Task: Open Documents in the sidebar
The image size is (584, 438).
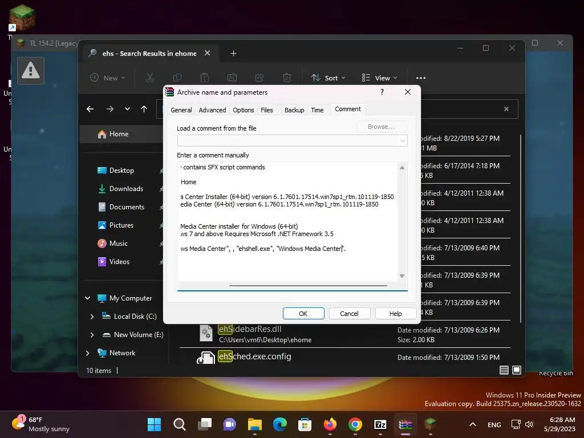Action: click(127, 207)
